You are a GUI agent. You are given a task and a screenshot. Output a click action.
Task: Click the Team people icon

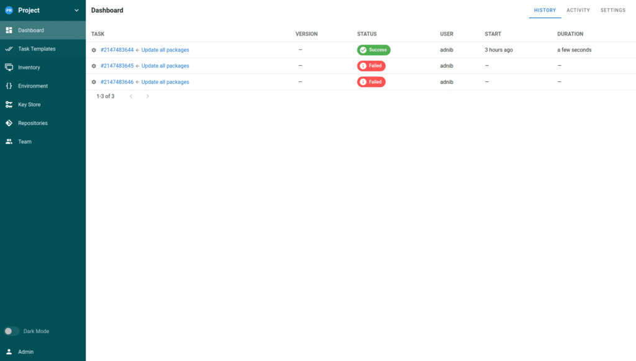(9, 142)
